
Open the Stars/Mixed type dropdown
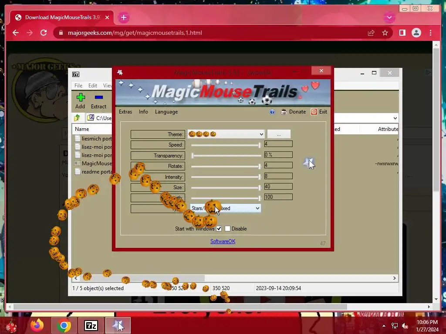[x=225, y=208]
